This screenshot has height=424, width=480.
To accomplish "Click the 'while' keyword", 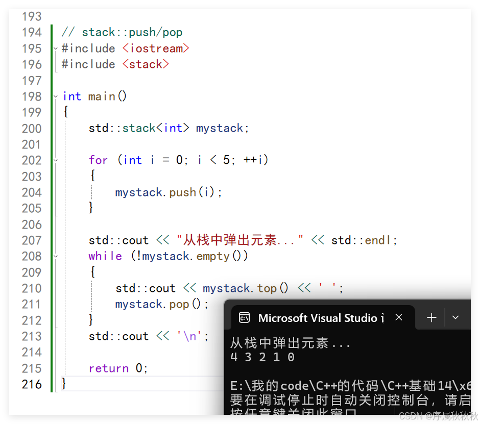I will [x=105, y=256].
